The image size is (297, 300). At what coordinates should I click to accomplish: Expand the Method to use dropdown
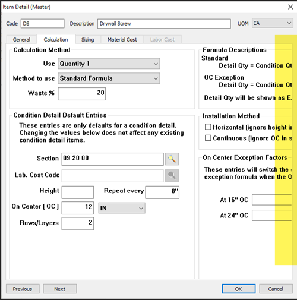point(109,78)
